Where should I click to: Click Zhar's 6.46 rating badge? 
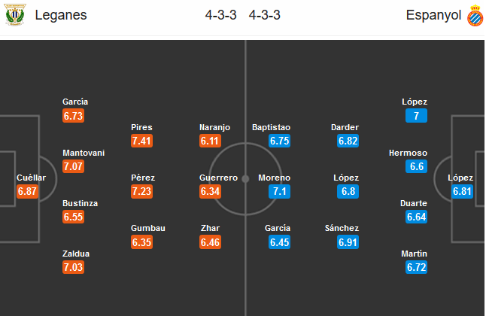click(210, 242)
